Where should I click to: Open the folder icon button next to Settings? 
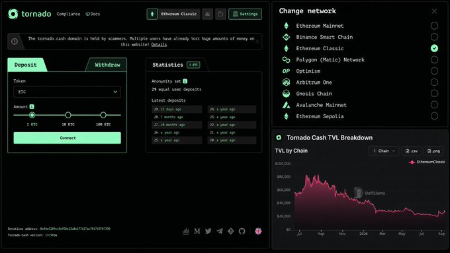click(220, 14)
